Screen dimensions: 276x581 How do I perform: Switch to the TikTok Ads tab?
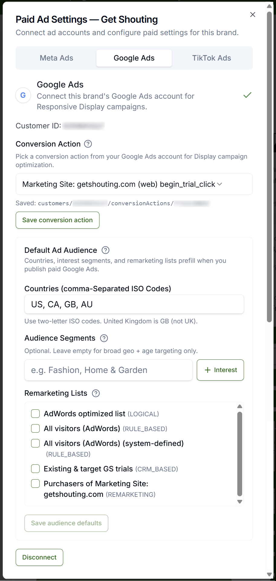click(212, 58)
